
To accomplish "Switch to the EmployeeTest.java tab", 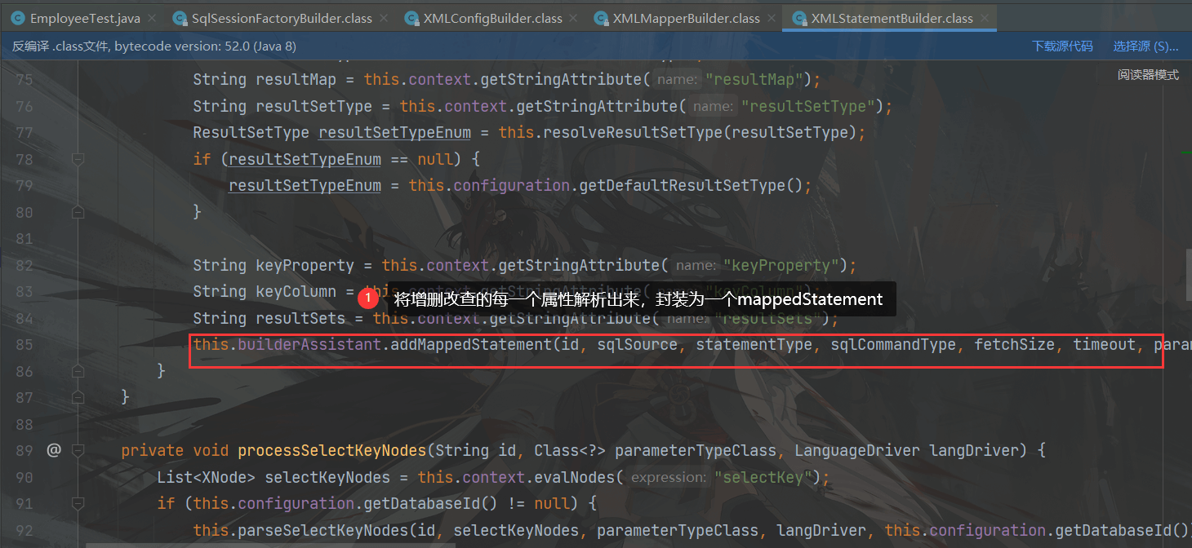I will (84, 18).
